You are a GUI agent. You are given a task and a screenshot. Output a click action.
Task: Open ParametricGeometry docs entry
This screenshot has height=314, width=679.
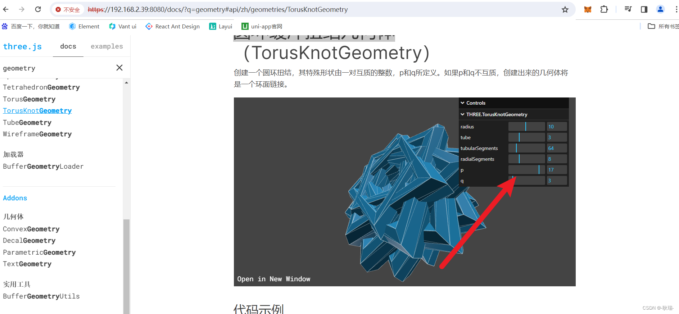pos(39,252)
